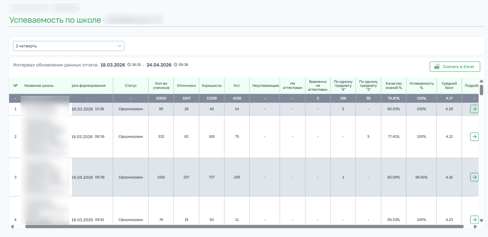The height and width of the screenshot is (237, 488).
Task: Click vertical scrollbar up arrow
Action: [x=481, y=81]
